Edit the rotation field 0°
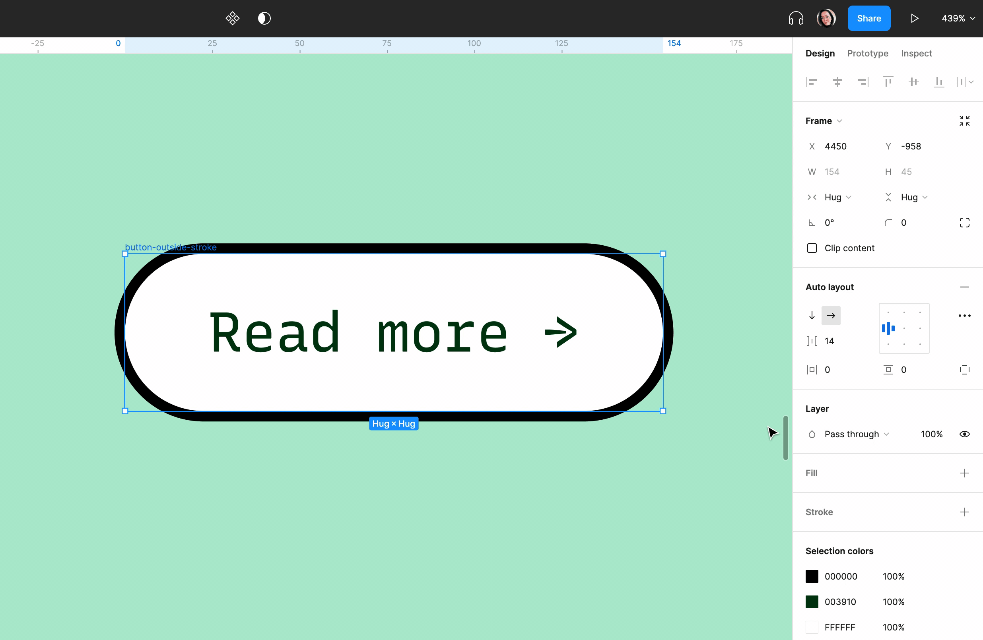The image size is (983, 640). (x=830, y=223)
